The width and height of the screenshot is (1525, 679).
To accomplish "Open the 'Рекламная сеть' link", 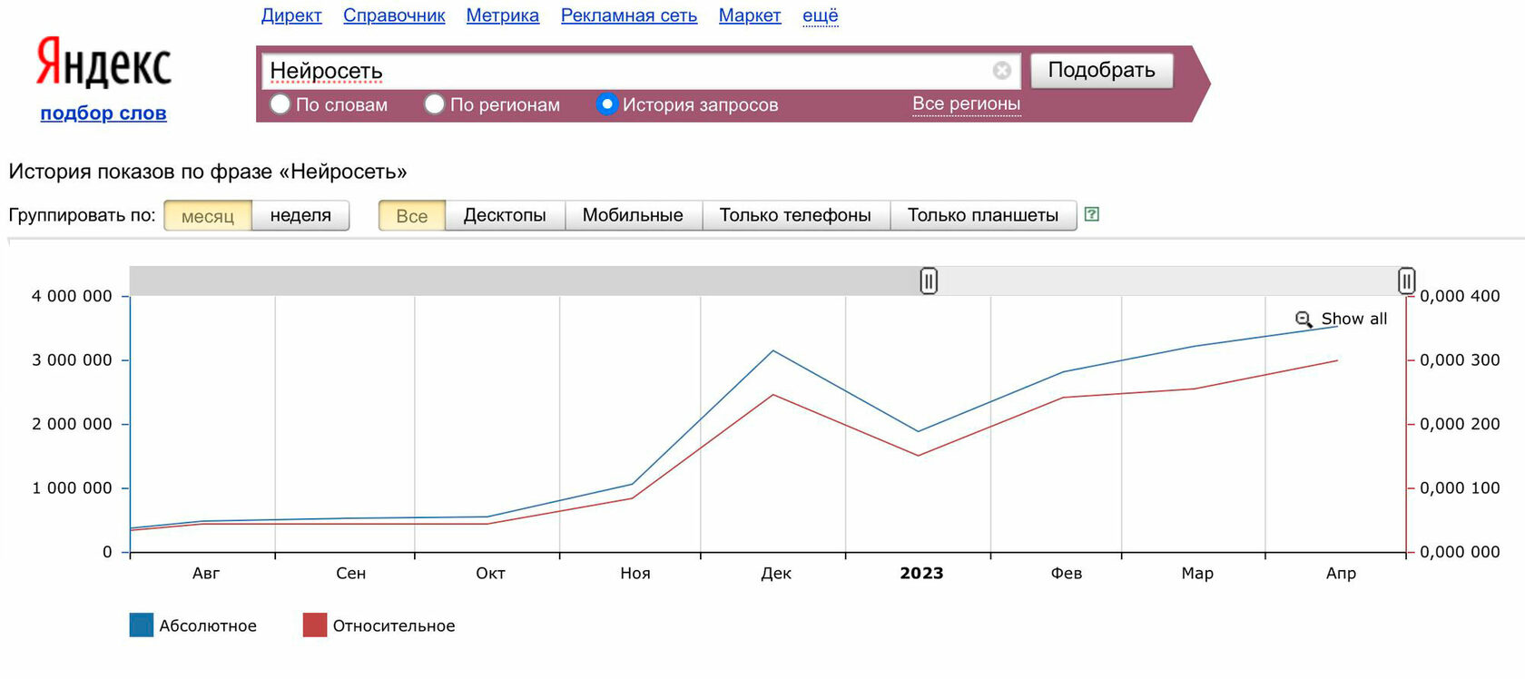I will point(629,15).
